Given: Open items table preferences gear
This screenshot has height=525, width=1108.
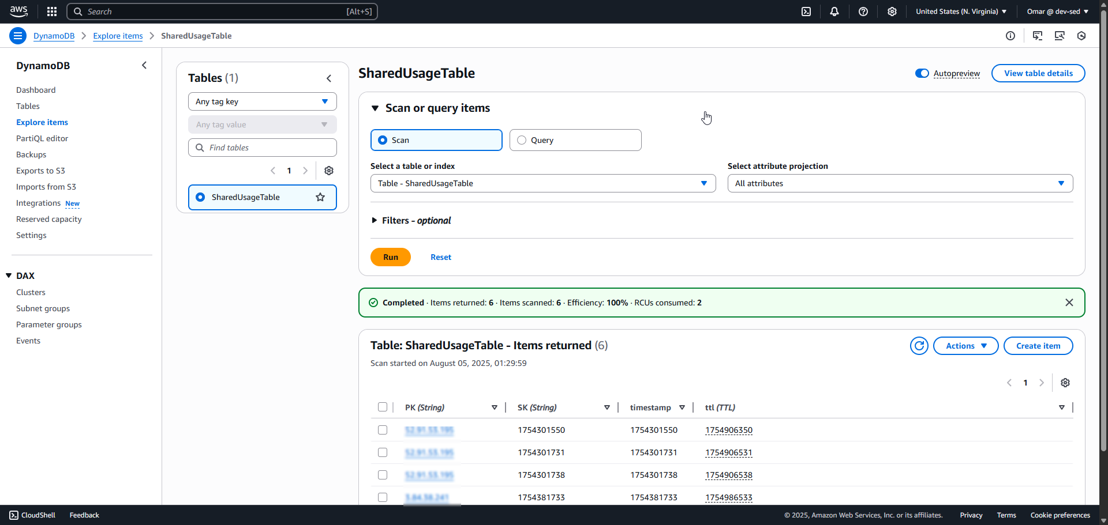Looking at the screenshot, I should click(x=1065, y=383).
